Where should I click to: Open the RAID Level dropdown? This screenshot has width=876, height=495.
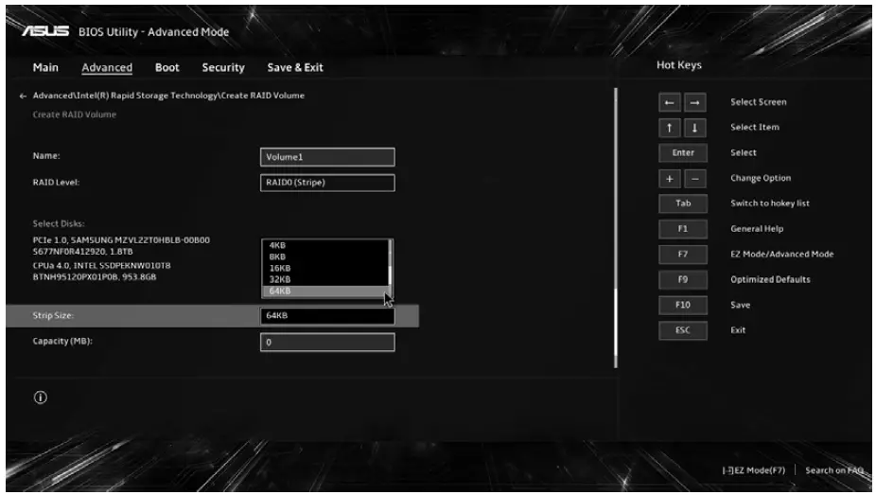point(327,183)
